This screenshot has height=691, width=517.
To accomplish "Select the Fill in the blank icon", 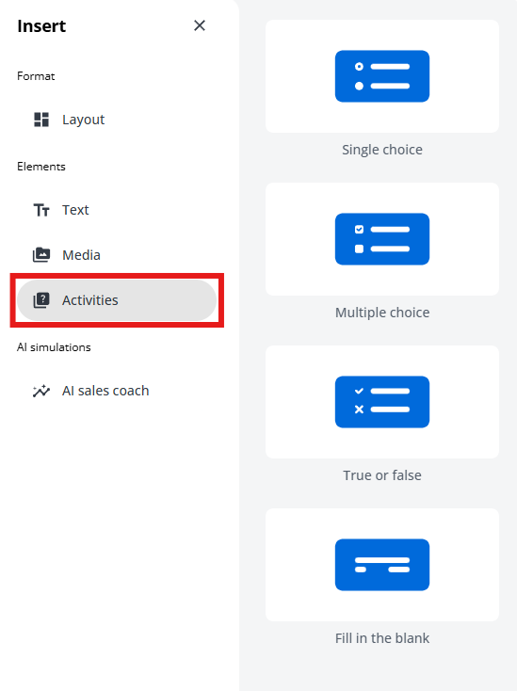I will 382,565.
